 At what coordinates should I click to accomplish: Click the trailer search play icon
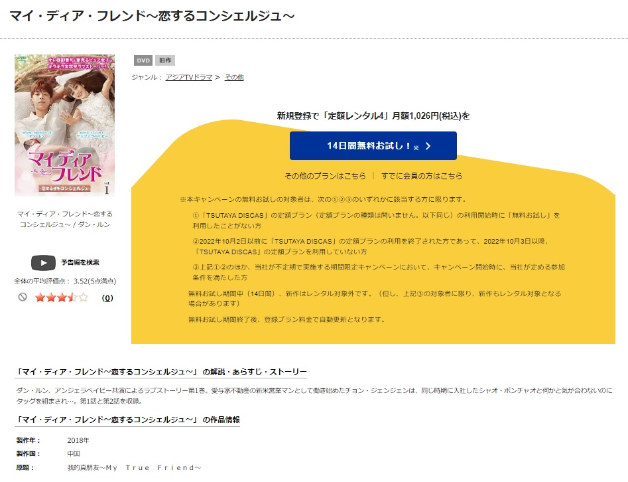pos(43,263)
